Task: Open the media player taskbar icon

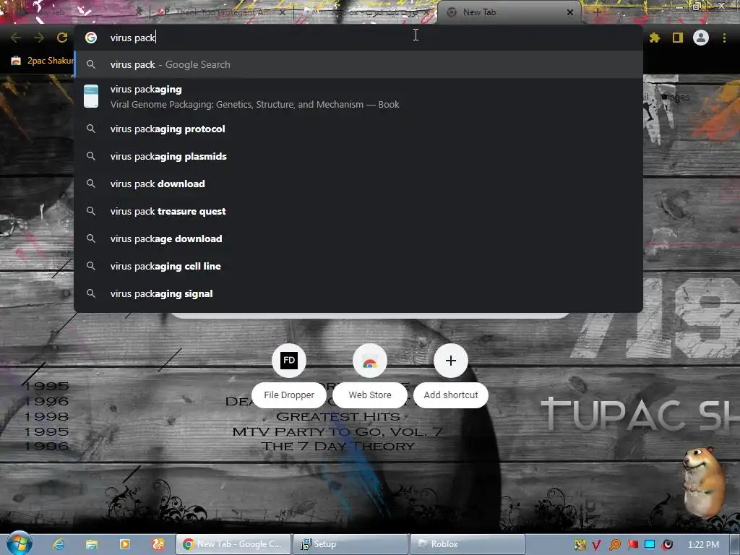Action: click(x=125, y=544)
